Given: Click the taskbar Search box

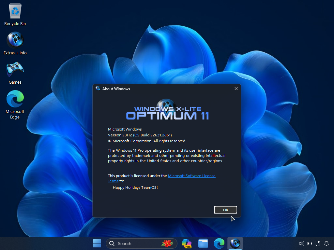Looking at the screenshot, I should coord(142,243).
